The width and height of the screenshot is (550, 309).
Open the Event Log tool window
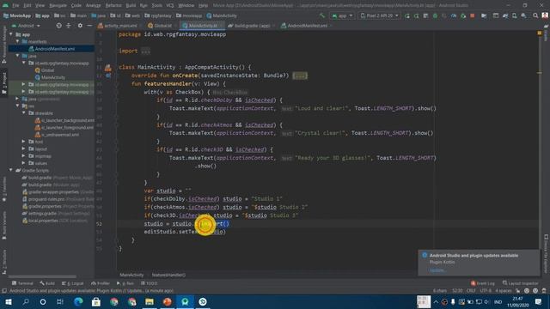[483, 283]
